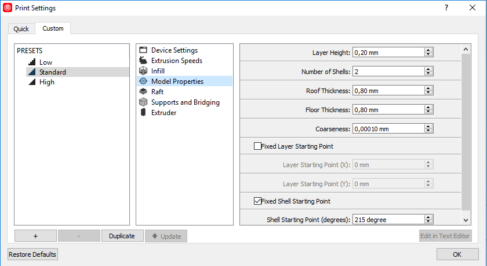Open the Infill settings icon

pos(143,71)
